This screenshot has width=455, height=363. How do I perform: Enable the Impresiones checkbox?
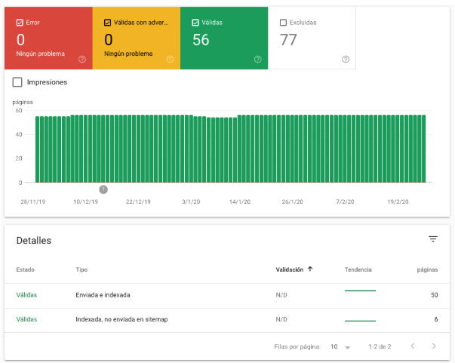(18, 82)
